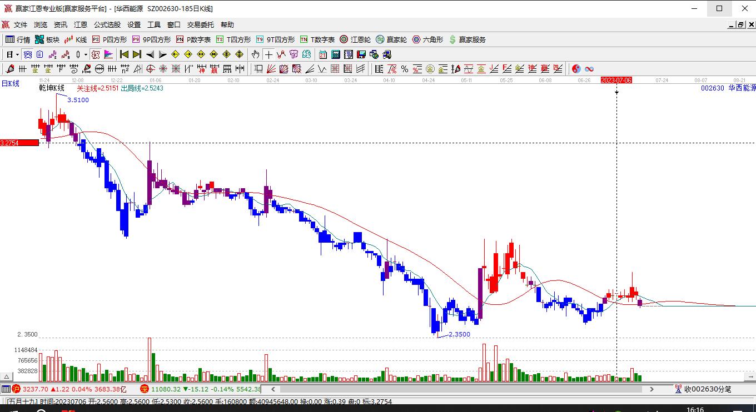
Task: Click the infinity loop icon
Action: click(589, 69)
